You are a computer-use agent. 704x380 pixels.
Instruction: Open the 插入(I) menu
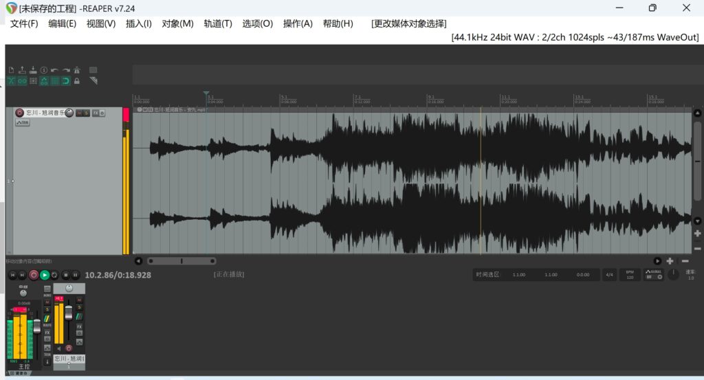tap(139, 24)
